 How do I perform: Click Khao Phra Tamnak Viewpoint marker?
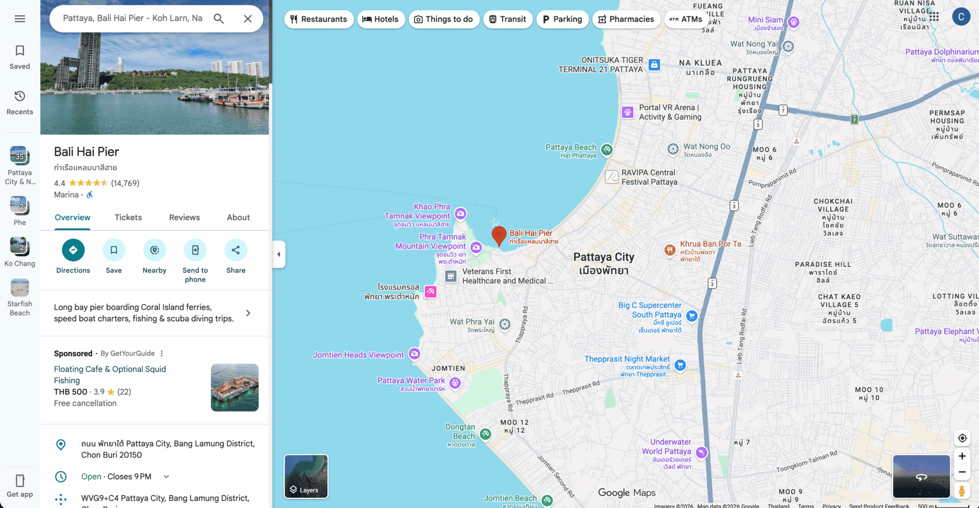click(460, 213)
